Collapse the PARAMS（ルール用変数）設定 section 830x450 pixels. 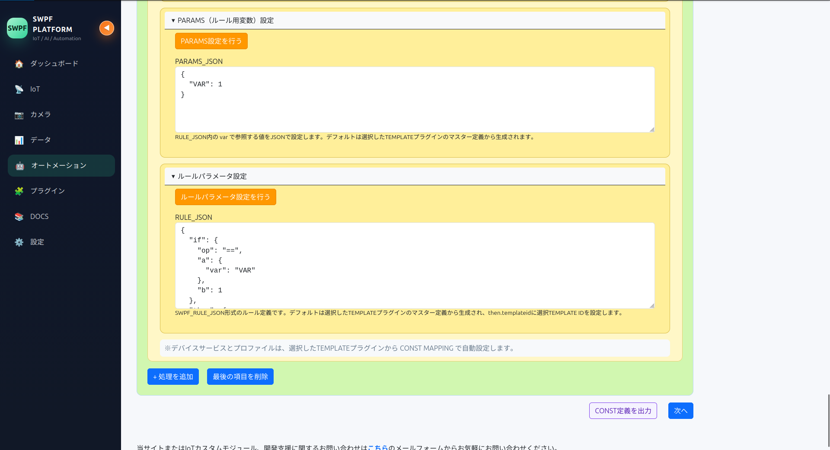click(415, 20)
